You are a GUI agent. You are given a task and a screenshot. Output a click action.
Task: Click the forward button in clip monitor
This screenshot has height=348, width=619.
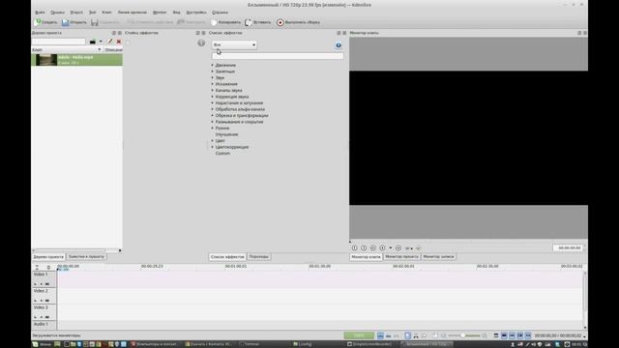(398, 248)
